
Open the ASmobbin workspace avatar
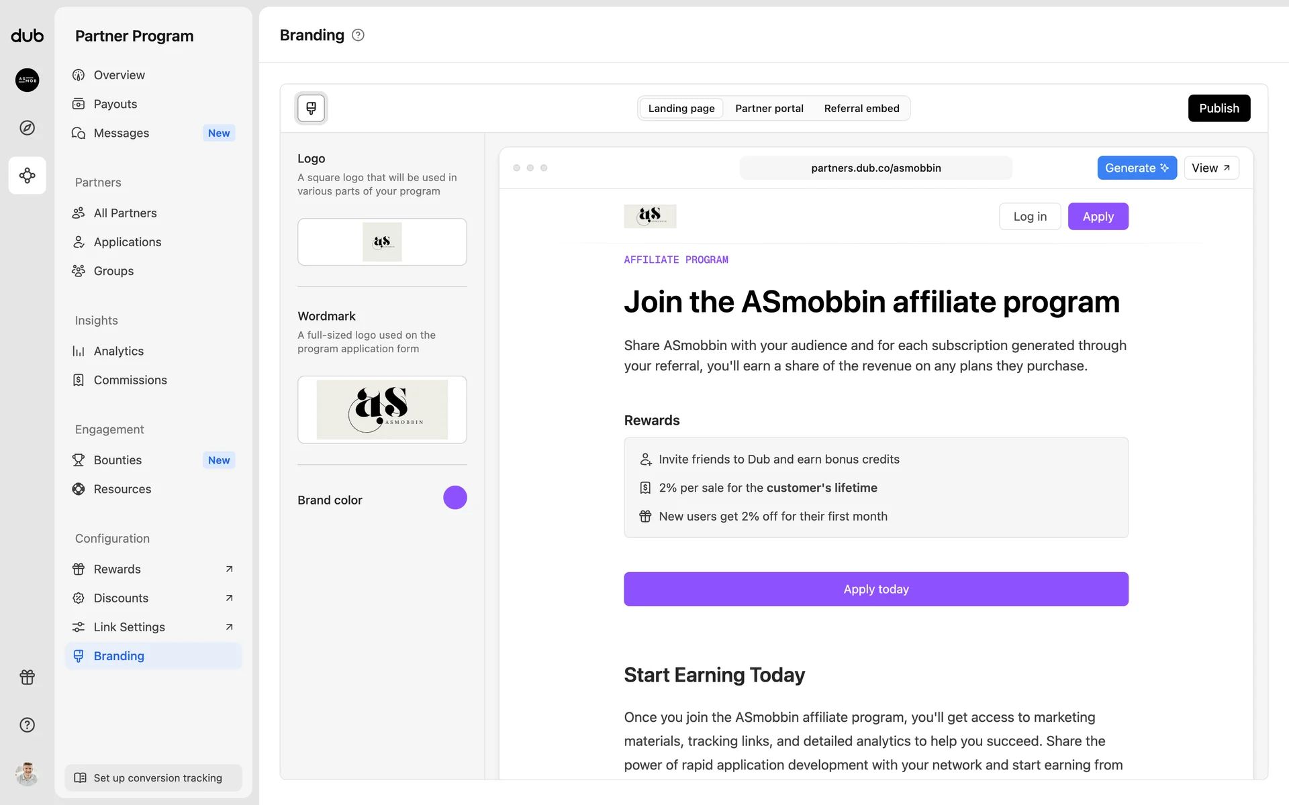(x=27, y=80)
